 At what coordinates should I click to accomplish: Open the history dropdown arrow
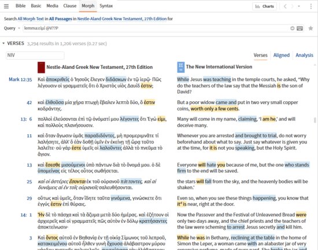tap(299, 6)
